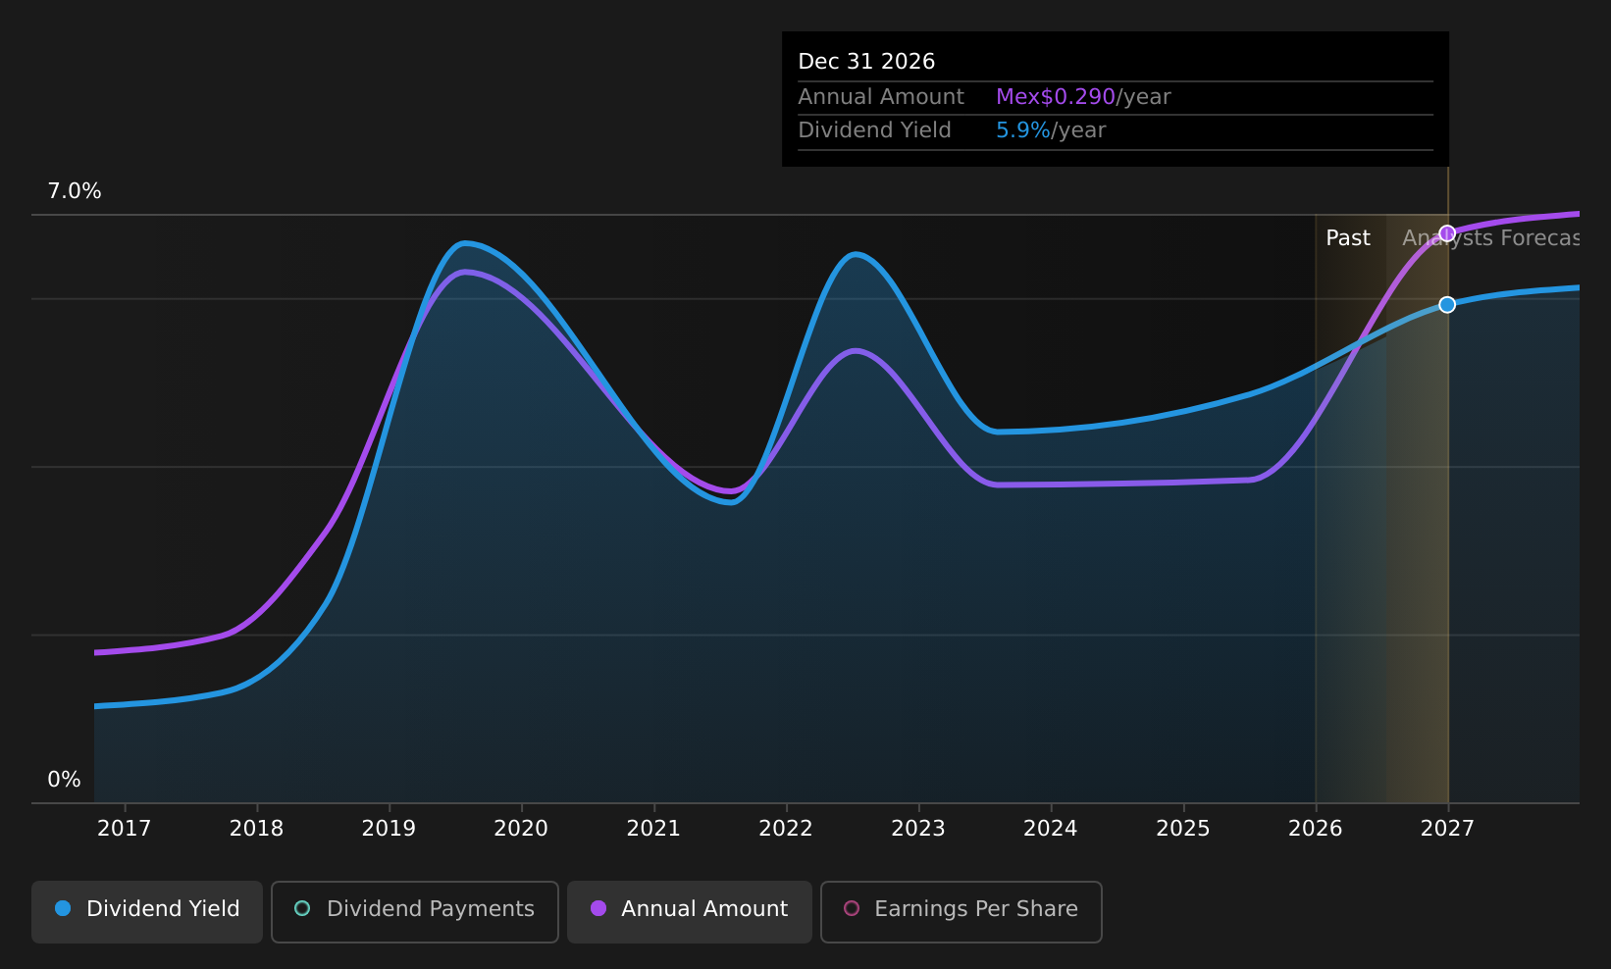The width and height of the screenshot is (1611, 969).
Task: Click the Dec 31 2026 tooltip date
Action: (866, 62)
